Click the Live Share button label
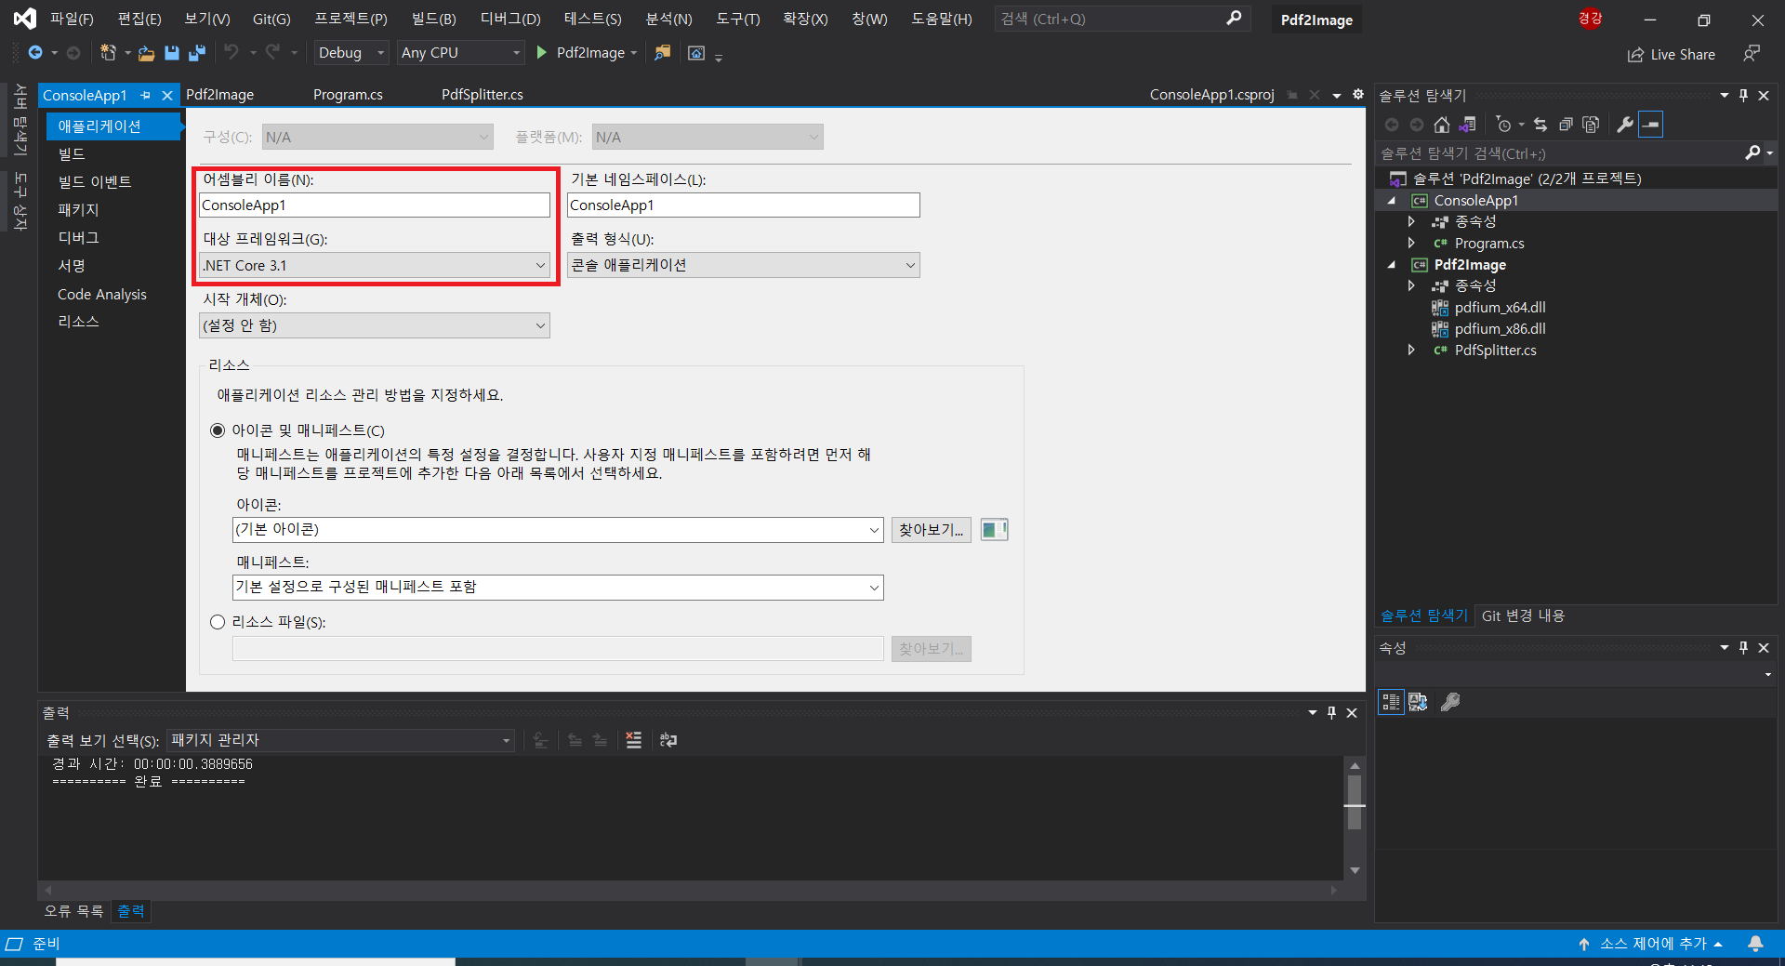This screenshot has height=966, width=1785. click(1683, 55)
